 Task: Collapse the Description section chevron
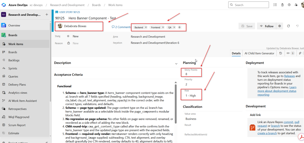tap(176, 64)
